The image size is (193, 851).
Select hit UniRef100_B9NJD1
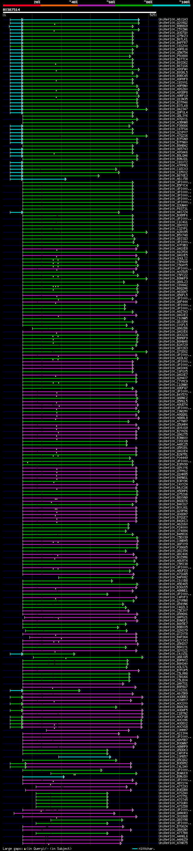point(173,159)
